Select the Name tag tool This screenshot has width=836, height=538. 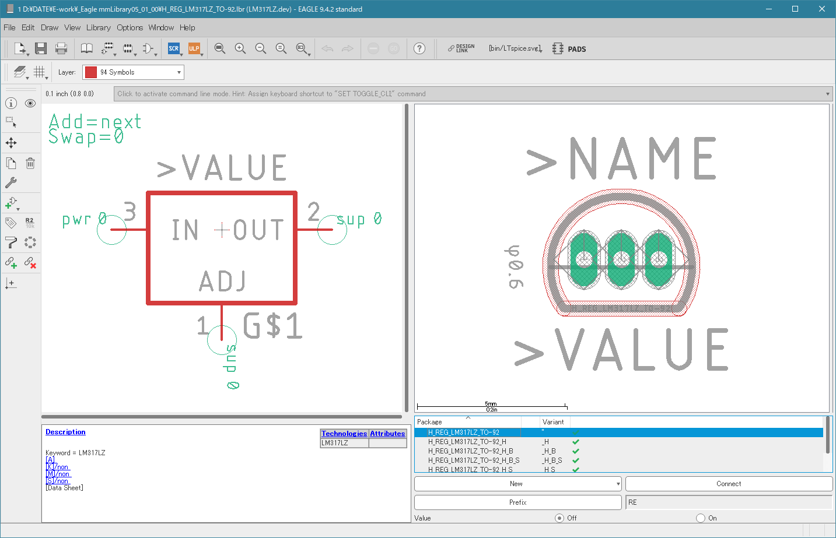11,223
